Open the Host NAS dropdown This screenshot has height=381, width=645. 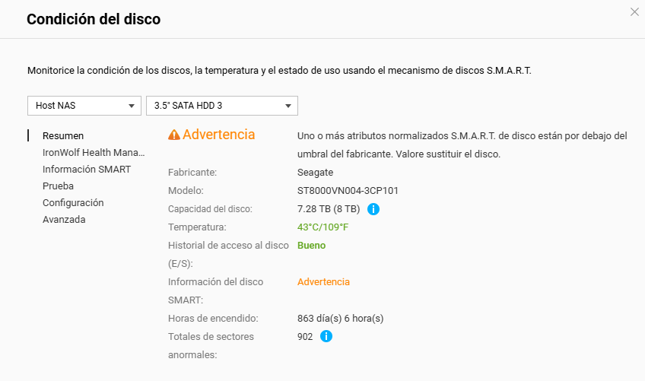84,106
